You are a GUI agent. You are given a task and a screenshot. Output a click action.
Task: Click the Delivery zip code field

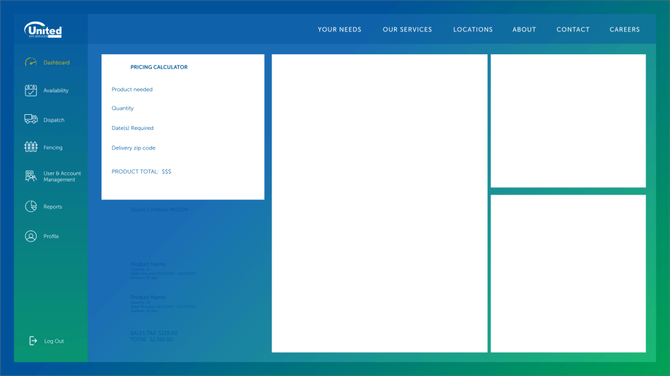(133, 148)
